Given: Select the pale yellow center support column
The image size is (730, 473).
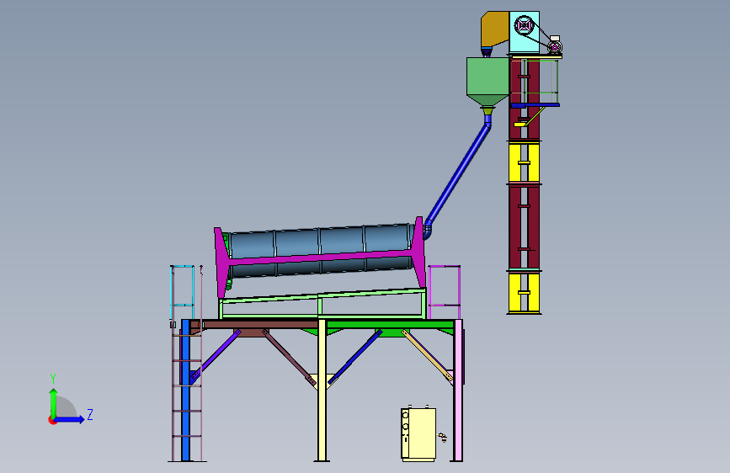Looking at the screenshot, I should point(322,391).
